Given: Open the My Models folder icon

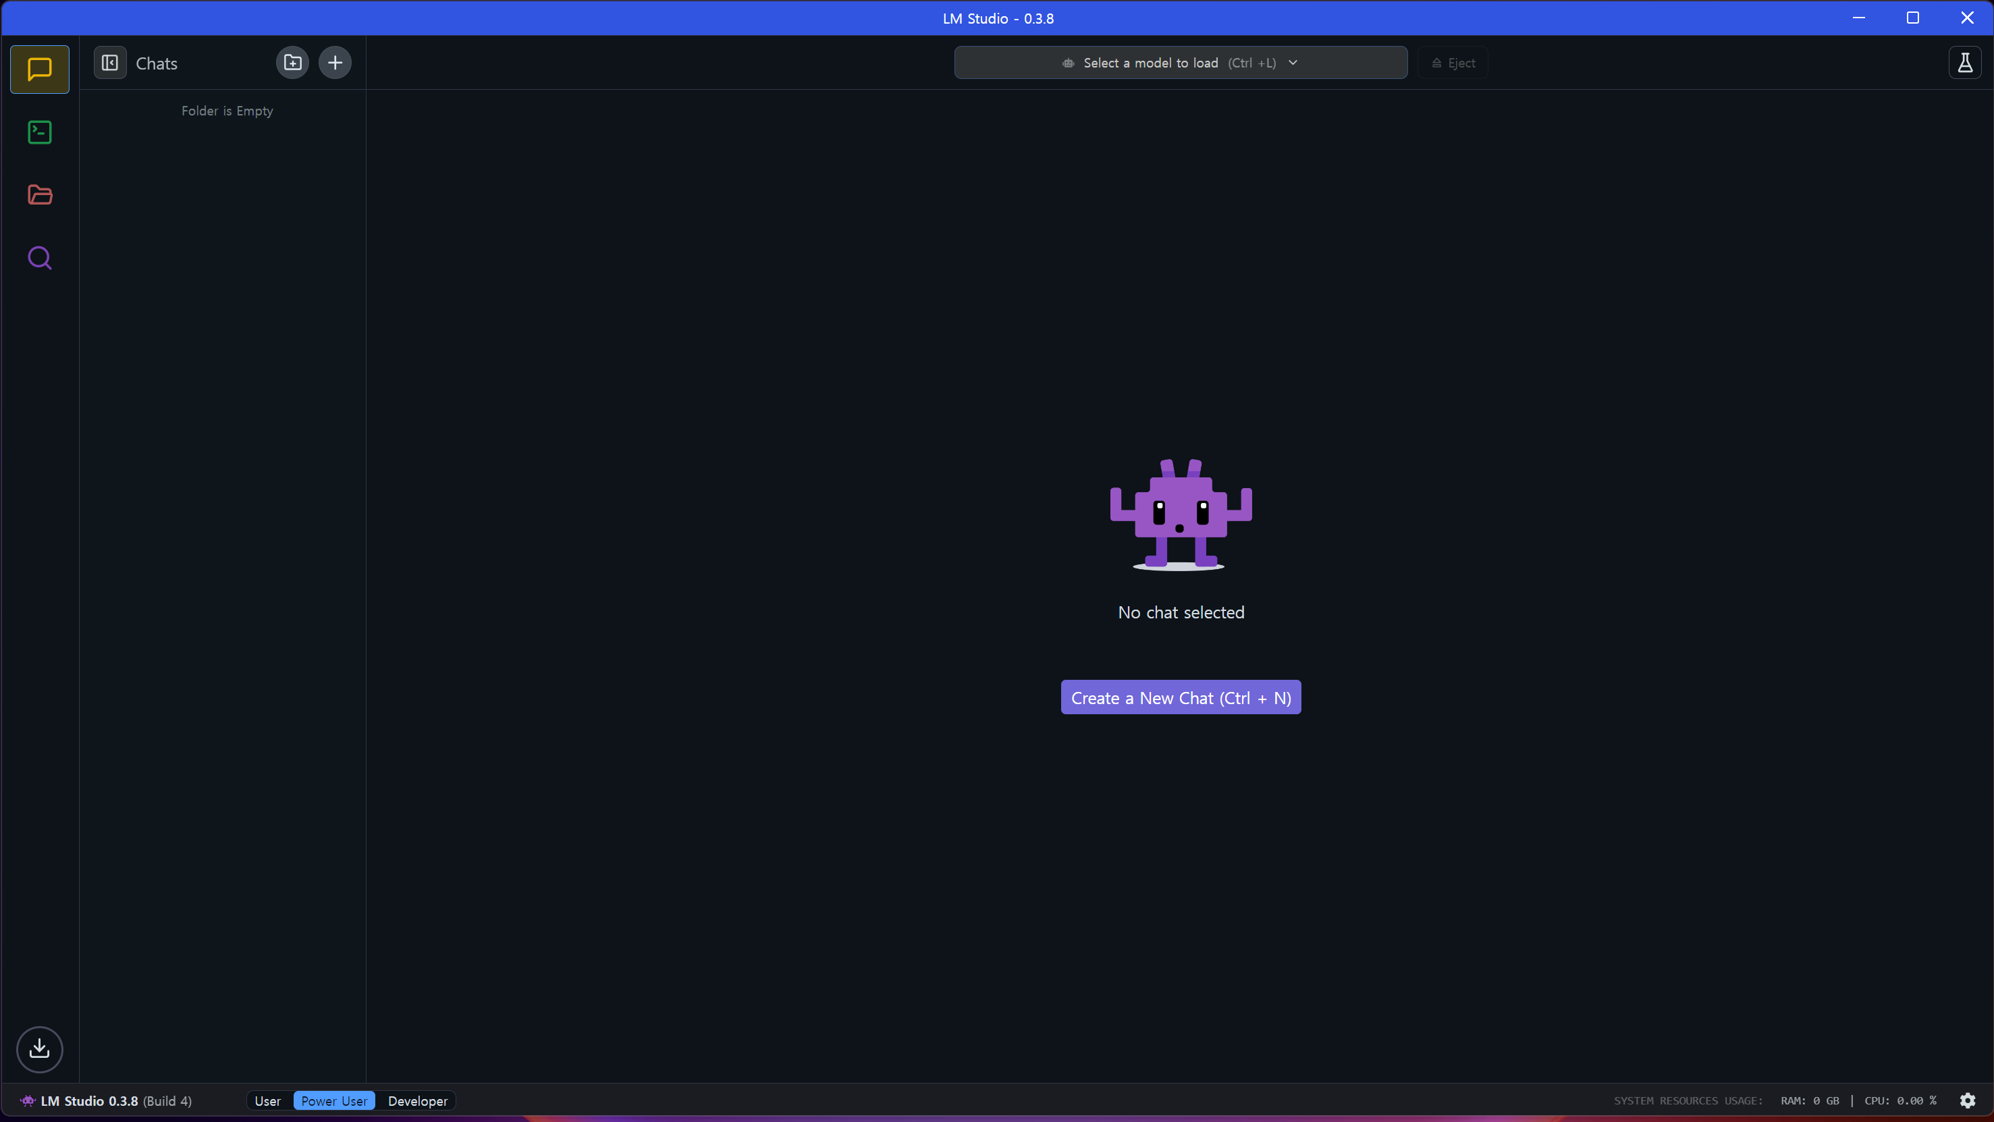Looking at the screenshot, I should click(x=39, y=195).
